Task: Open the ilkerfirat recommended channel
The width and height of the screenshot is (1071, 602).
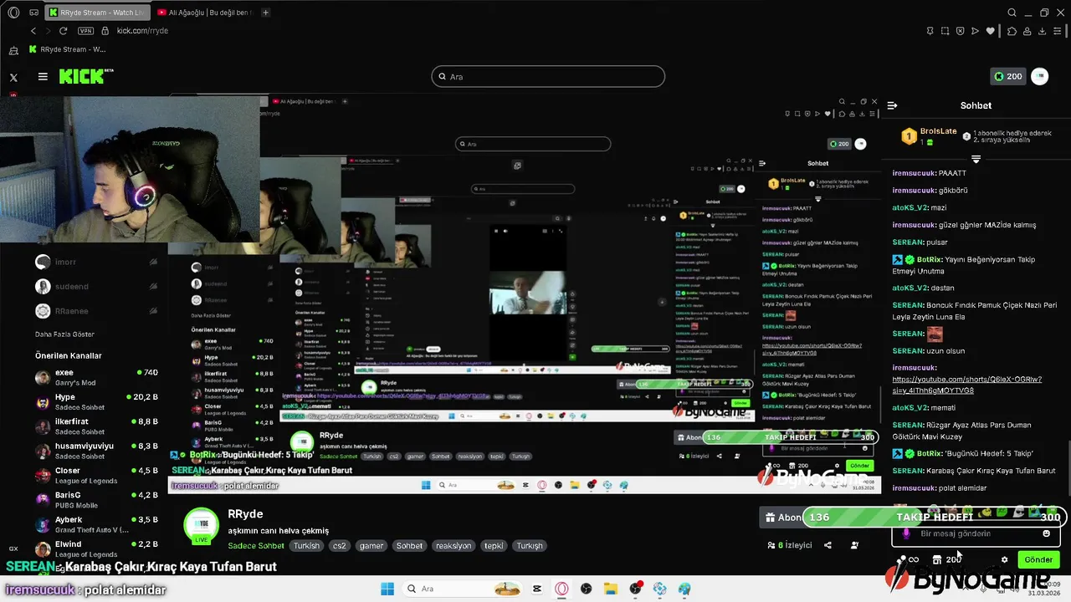Action: 96,426
